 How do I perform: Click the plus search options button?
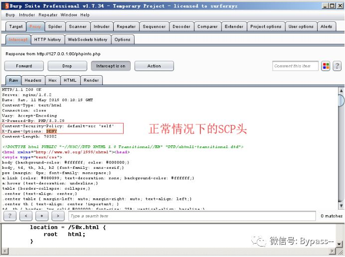42,216
